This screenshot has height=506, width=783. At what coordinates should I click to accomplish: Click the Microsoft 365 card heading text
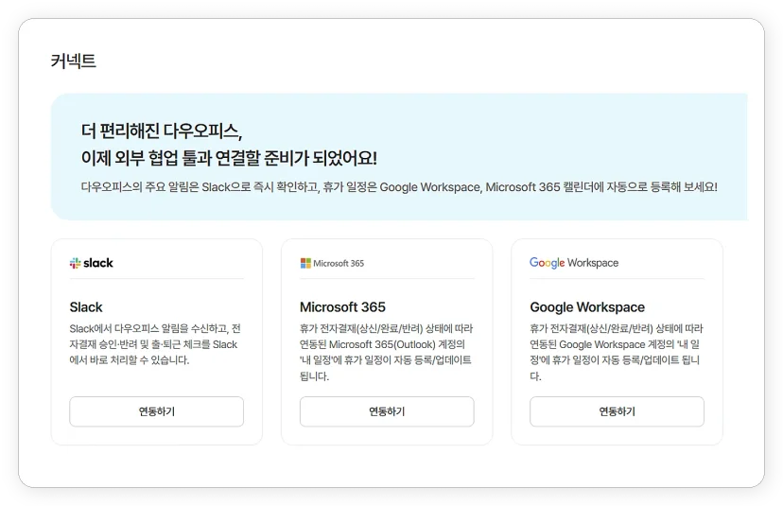tap(342, 306)
